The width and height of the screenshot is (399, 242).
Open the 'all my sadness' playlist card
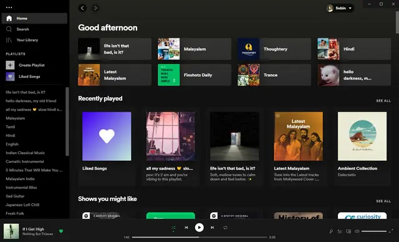[x=171, y=148]
